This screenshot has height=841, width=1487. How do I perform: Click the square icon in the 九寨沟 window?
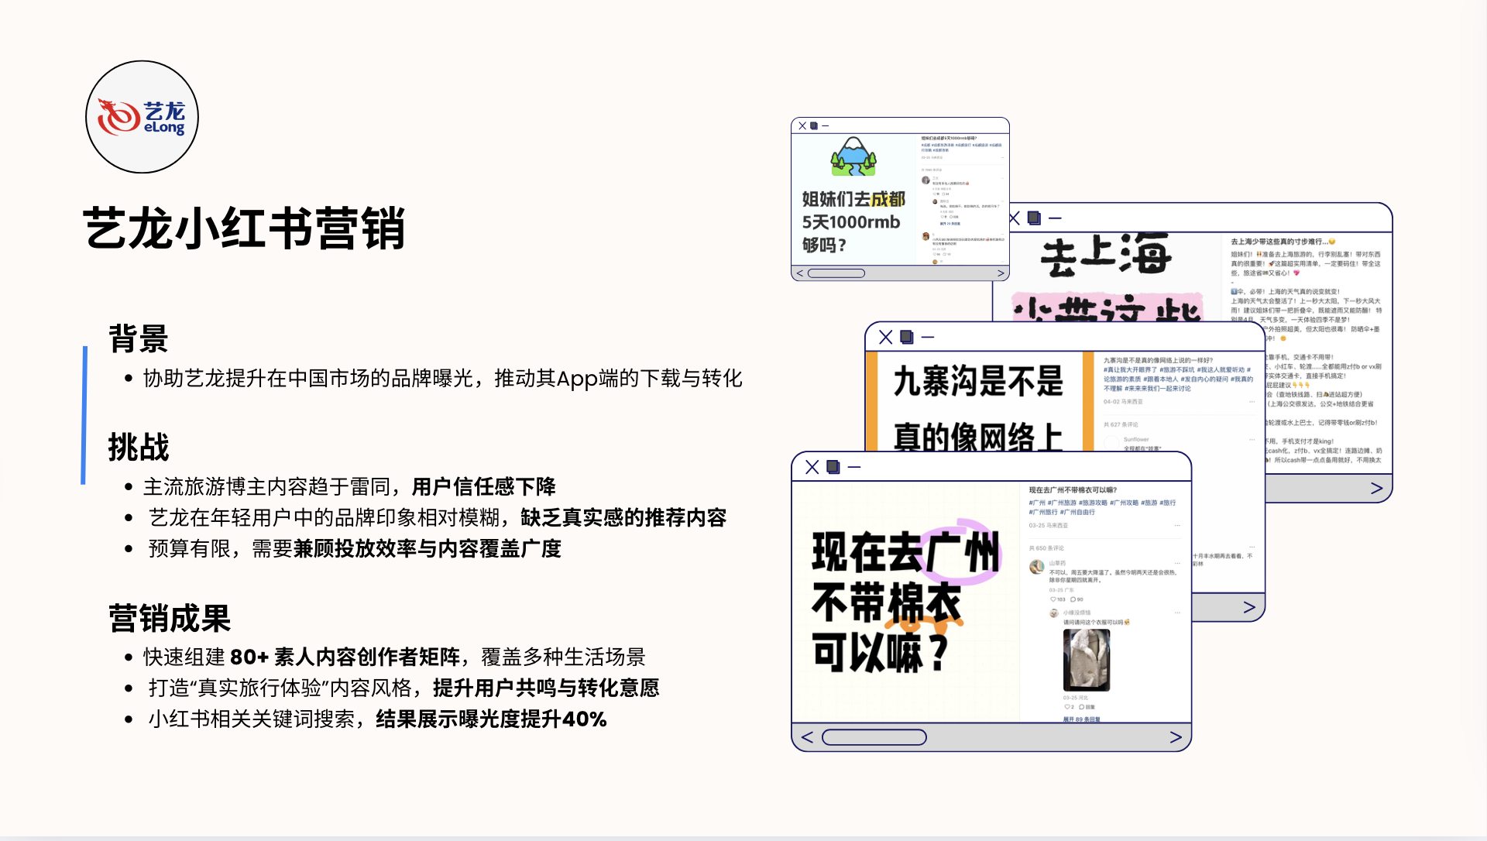click(x=907, y=337)
